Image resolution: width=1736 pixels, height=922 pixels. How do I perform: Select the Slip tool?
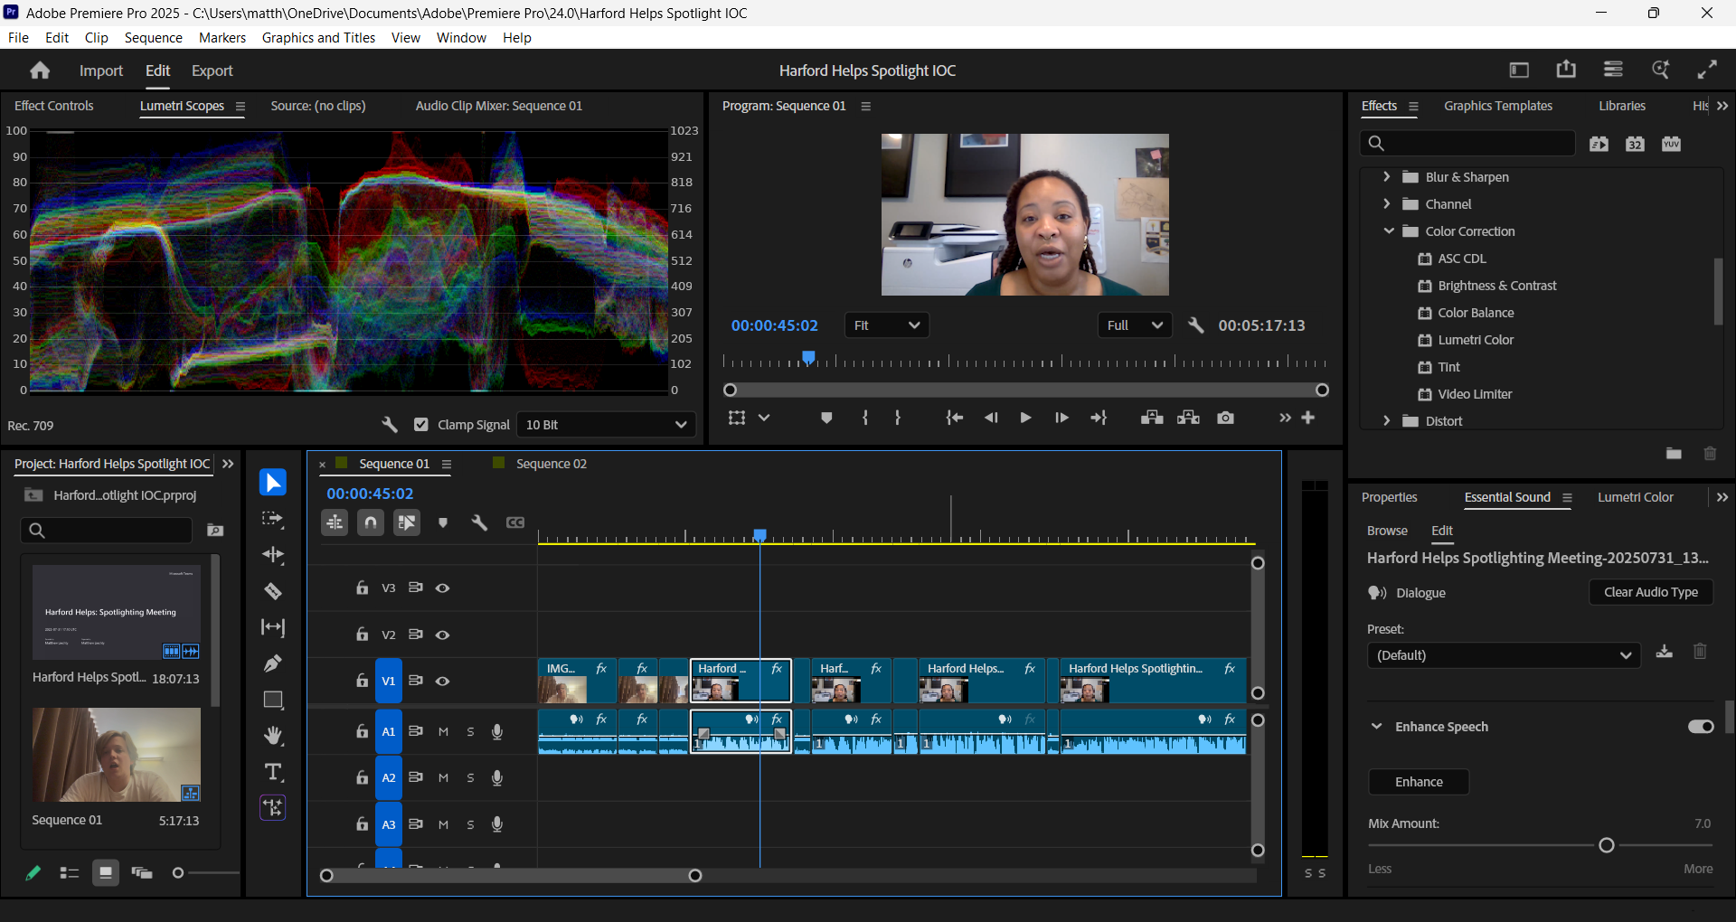272,627
